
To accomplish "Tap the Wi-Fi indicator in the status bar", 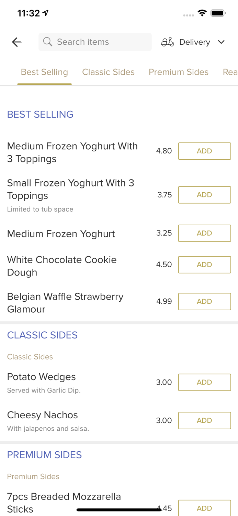I will point(202,13).
